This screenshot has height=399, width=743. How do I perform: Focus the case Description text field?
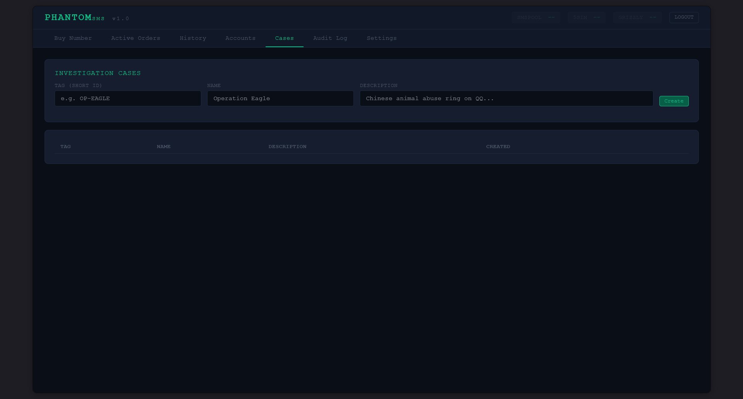(506, 99)
